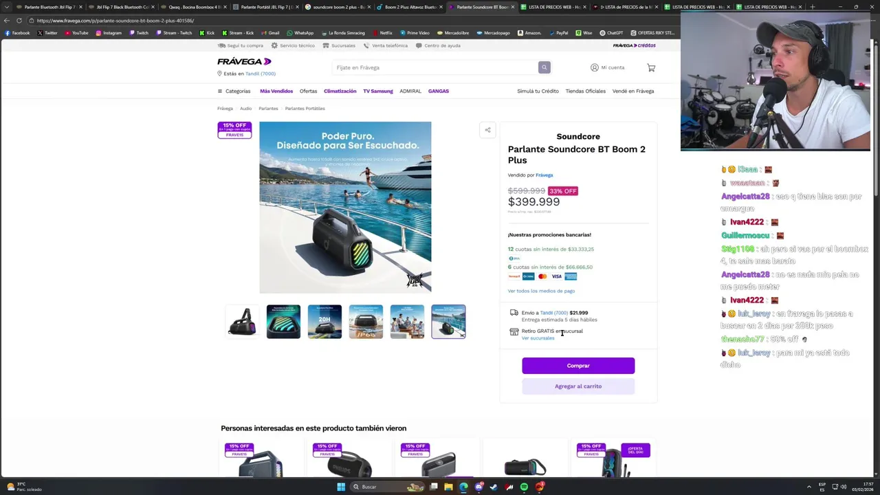Image resolution: width=880 pixels, height=495 pixels.
Task: Click the browser address bar URL
Action: 115,21
